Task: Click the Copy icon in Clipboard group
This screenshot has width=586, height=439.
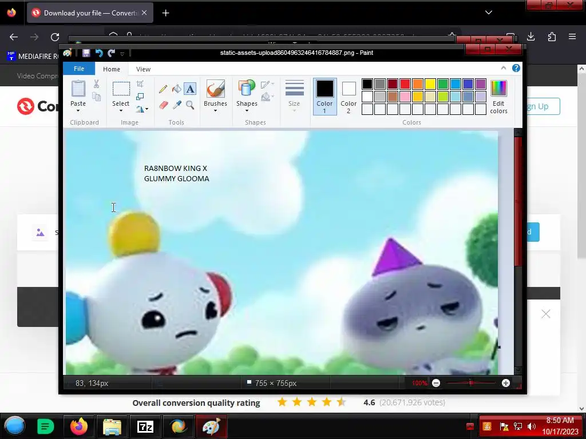Action: pos(96,97)
